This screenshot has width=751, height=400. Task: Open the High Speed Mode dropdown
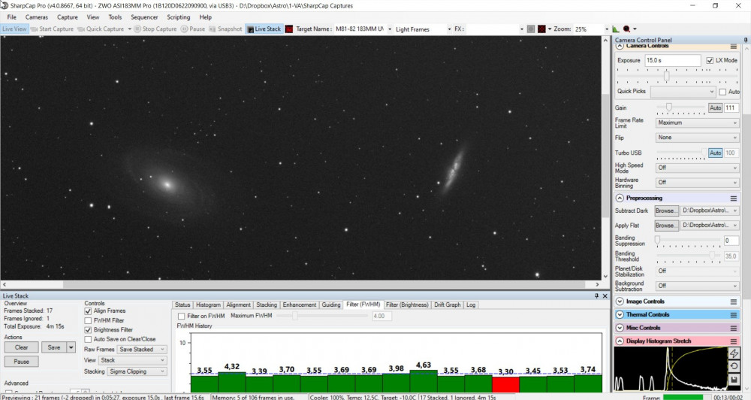(697, 168)
